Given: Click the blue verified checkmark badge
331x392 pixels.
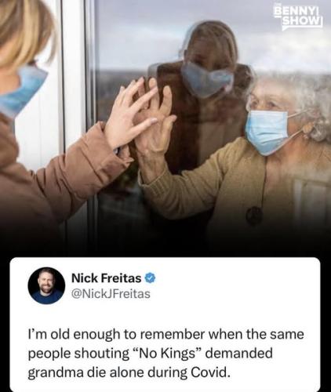Looking at the screenshot, I should pos(150,278).
